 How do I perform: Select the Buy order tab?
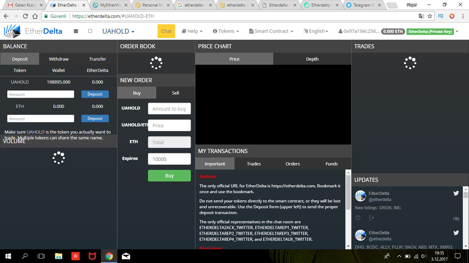point(137,93)
